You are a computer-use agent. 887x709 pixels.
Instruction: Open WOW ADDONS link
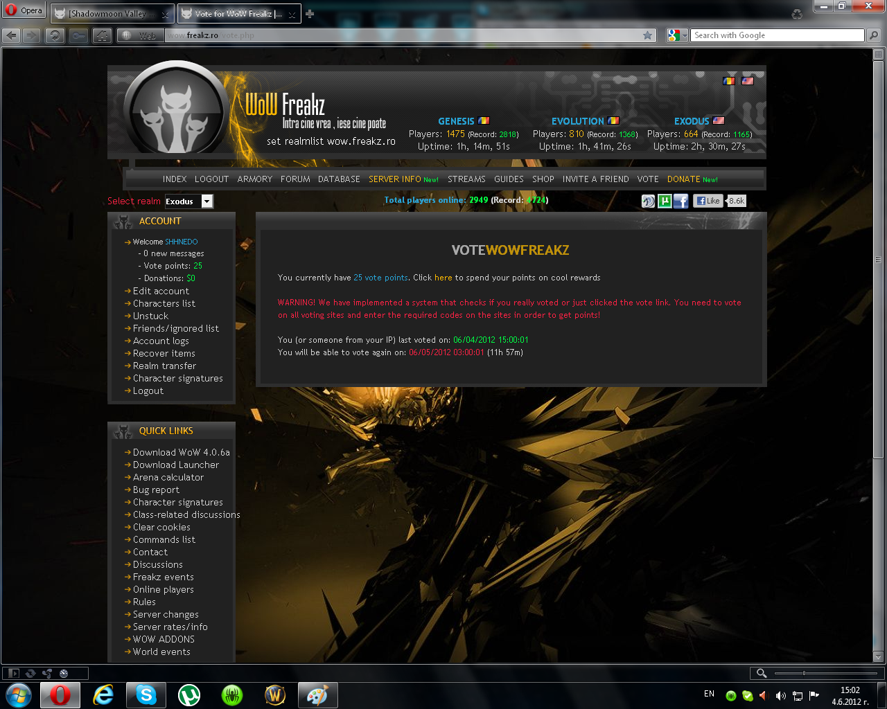coord(164,640)
